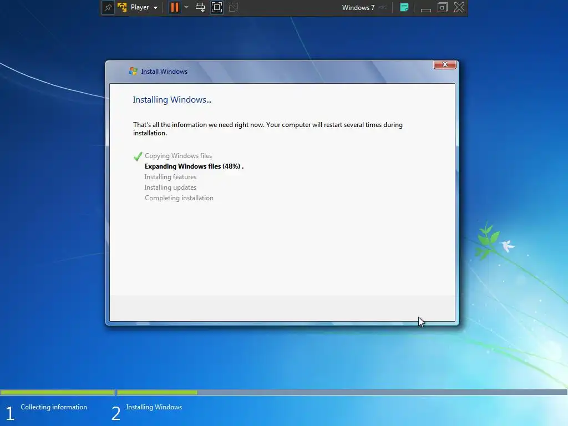Click the restart information paragraph
Screen dimensions: 568x426
pyautogui.click(x=268, y=129)
